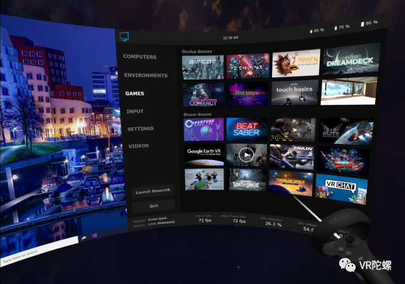Click the Quit button
Image resolution: width=405 pixels, height=284 pixels.
point(154,206)
